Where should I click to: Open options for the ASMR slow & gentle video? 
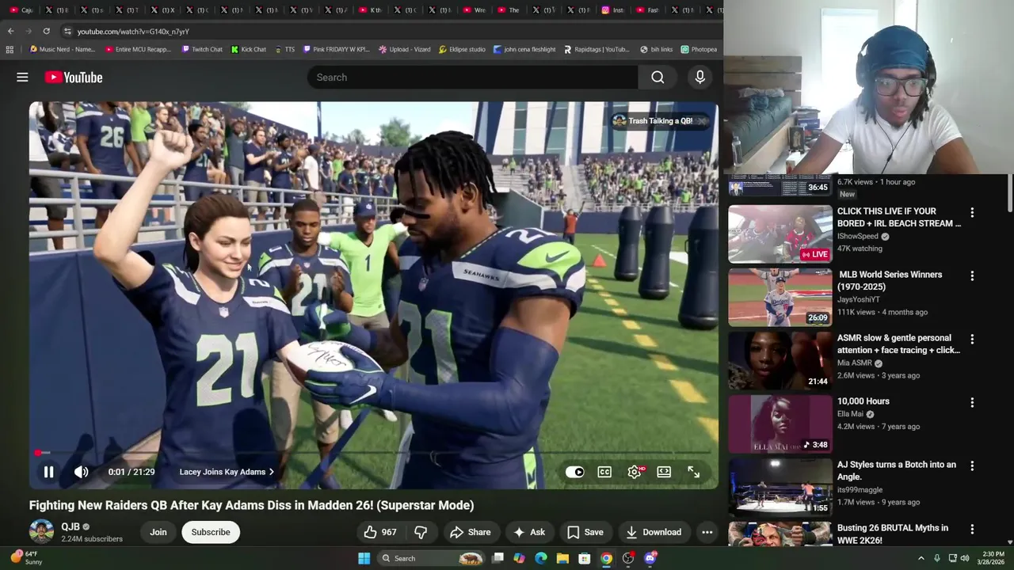[972, 339]
